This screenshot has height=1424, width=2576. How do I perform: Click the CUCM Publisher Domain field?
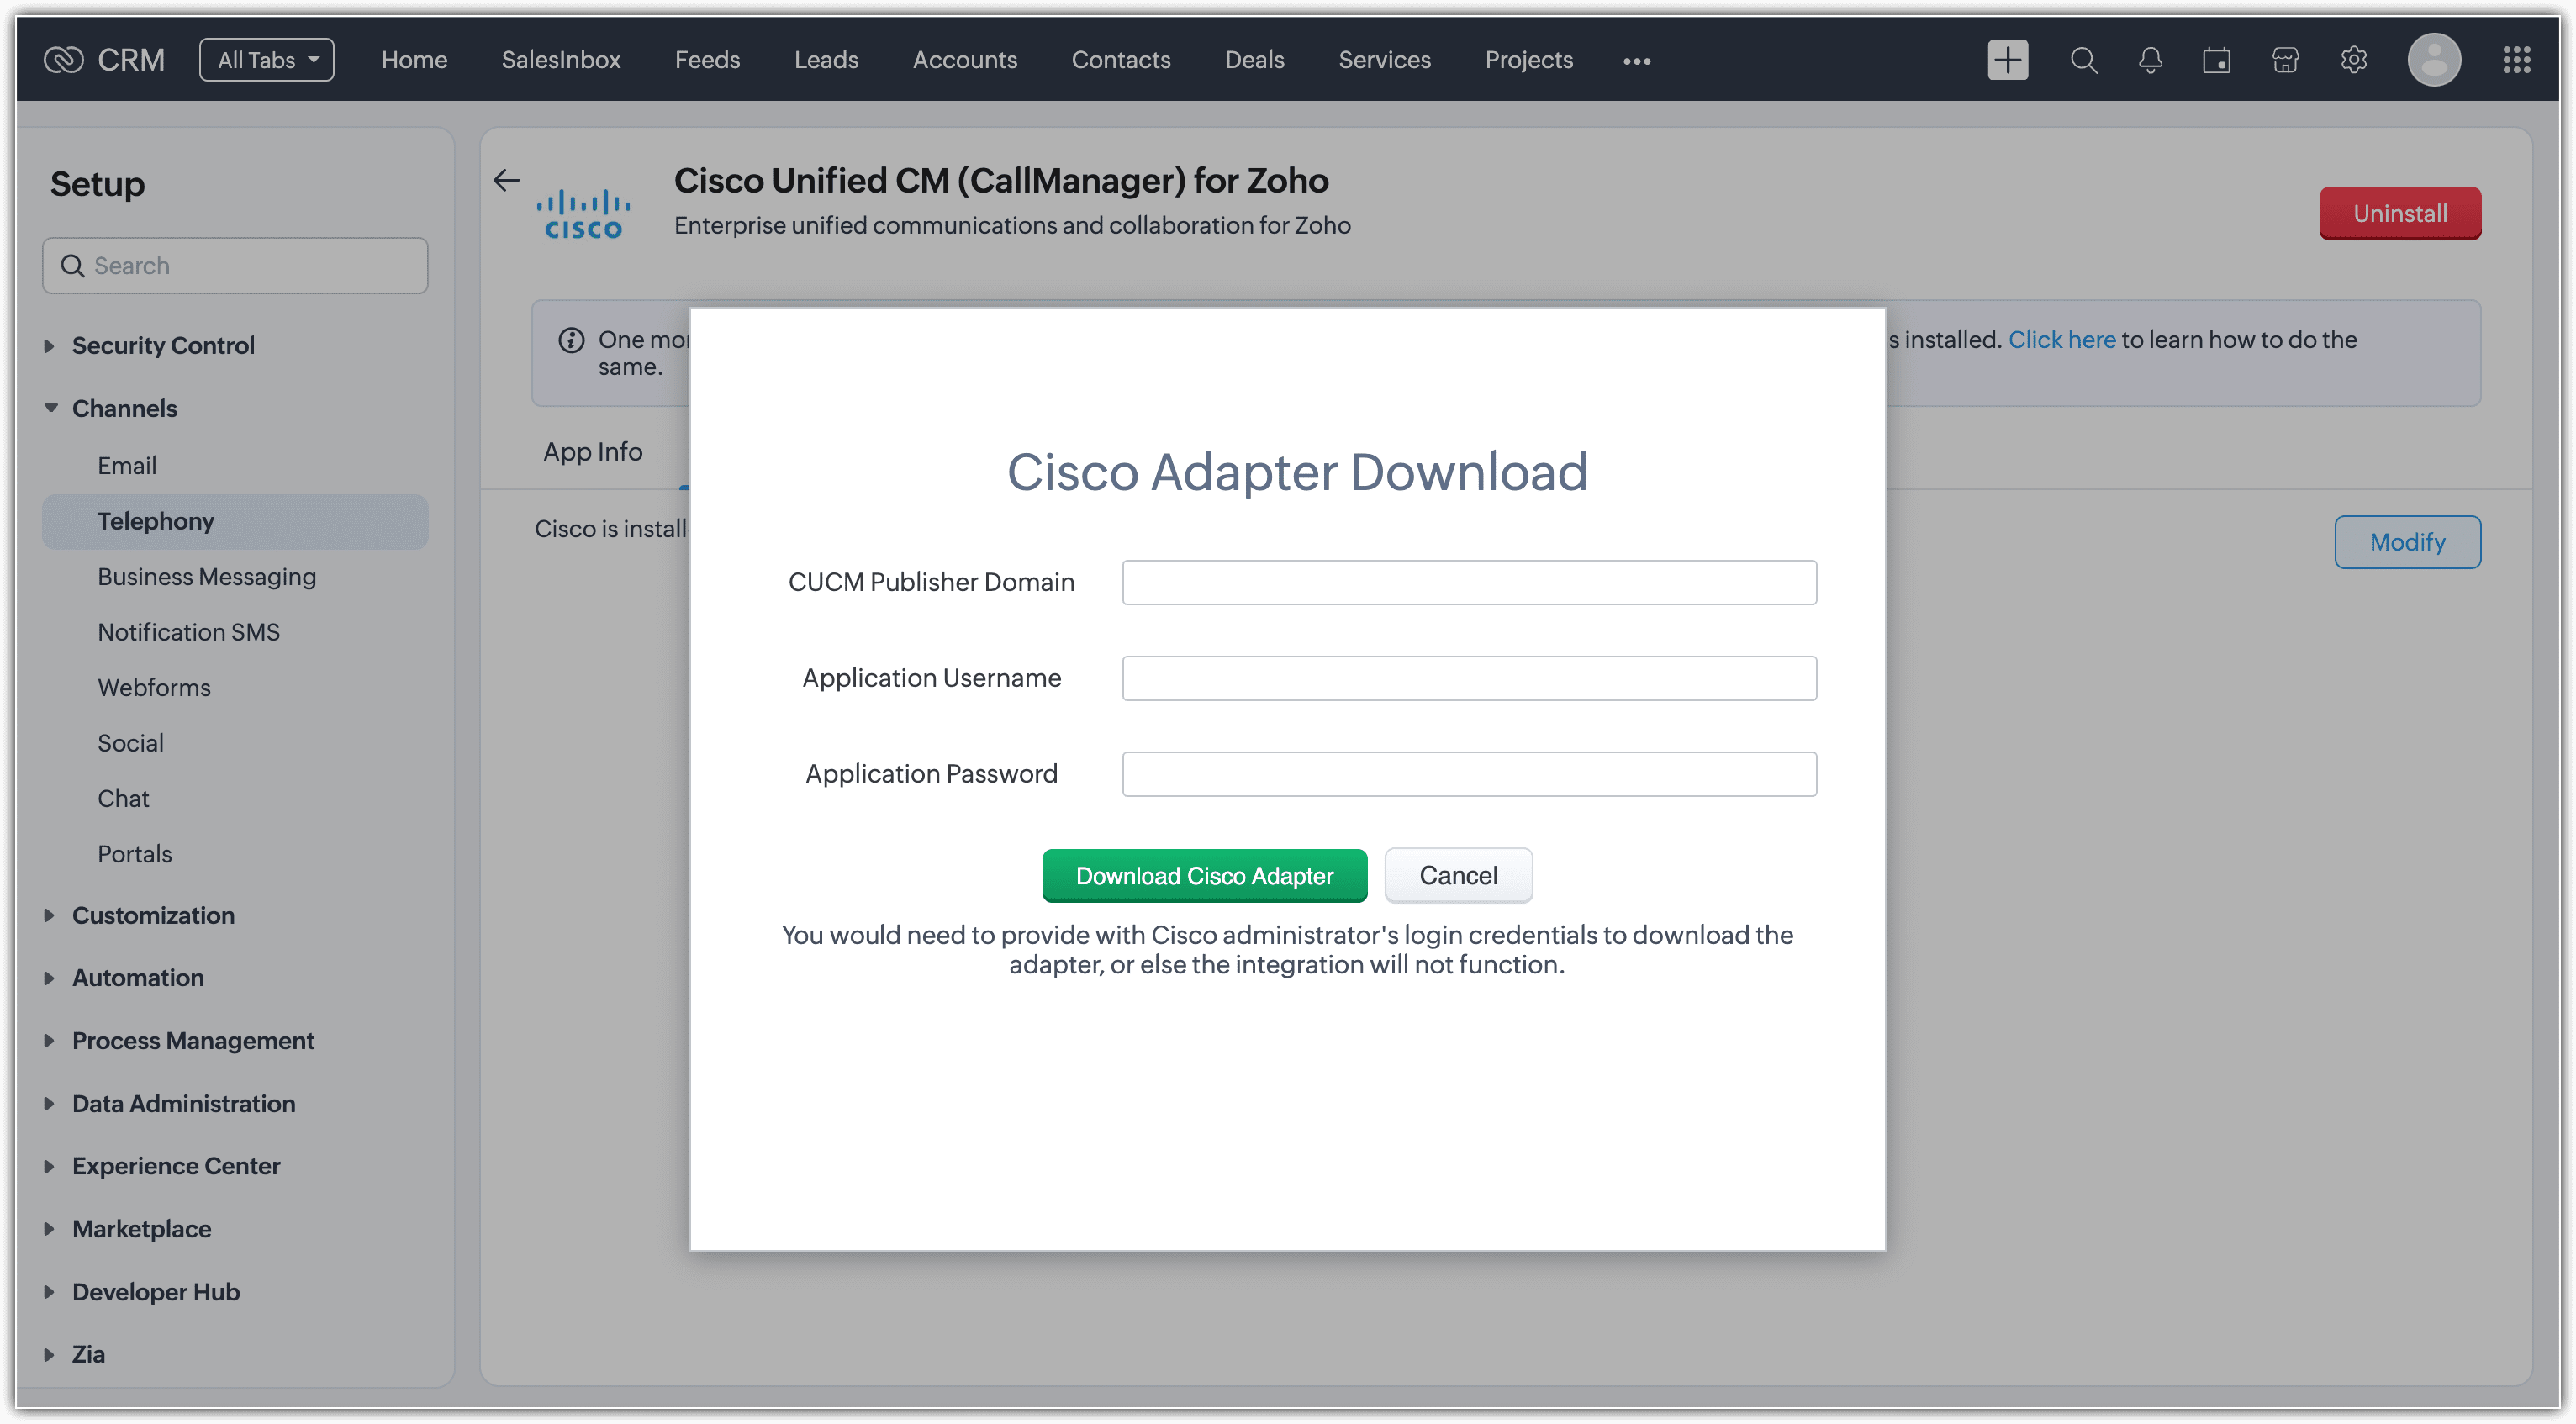1468,582
